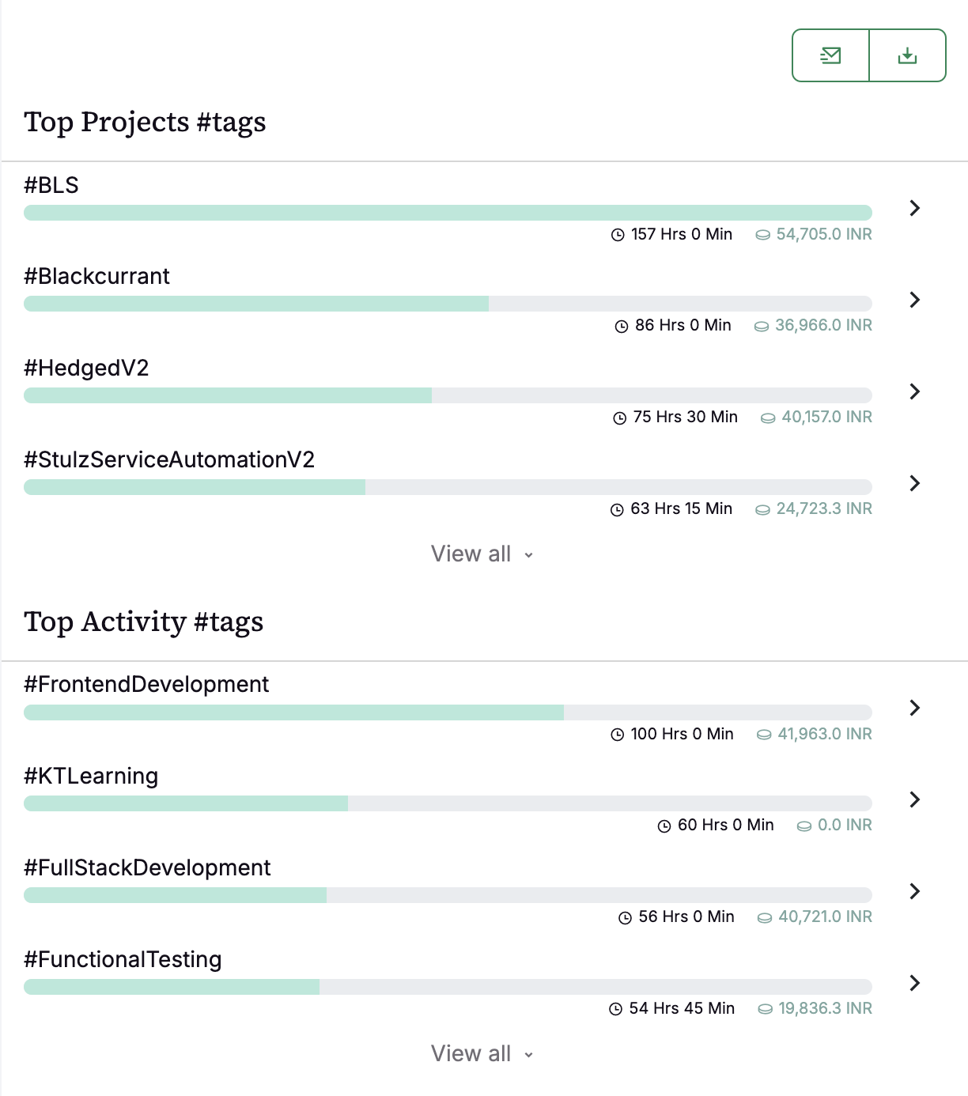Image resolution: width=968 pixels, height=1096 pixels.
Task: Click the coin icon beside #FullStackDevelopment earnings
Action: coord(764,916)
